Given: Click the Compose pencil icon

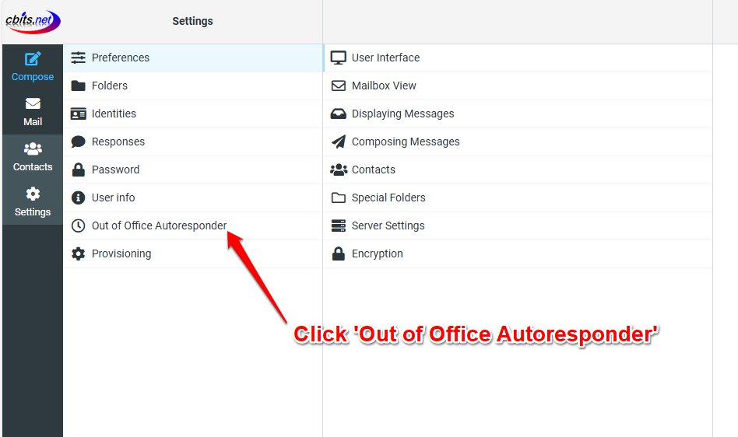Looking at the screenshot, I should click(x=33, y=59).
